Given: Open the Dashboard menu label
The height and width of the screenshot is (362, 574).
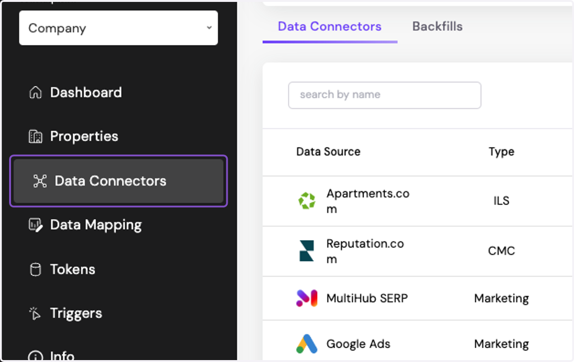Looking at the screenshot, I should (x=86, y=92).
